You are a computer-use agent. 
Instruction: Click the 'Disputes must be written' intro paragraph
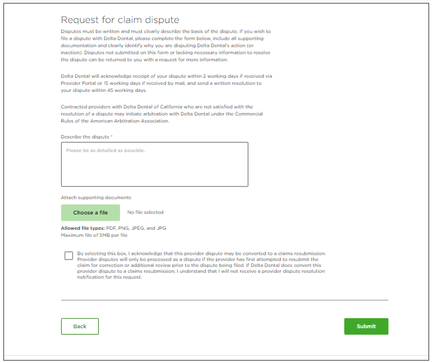coord(166,45)
